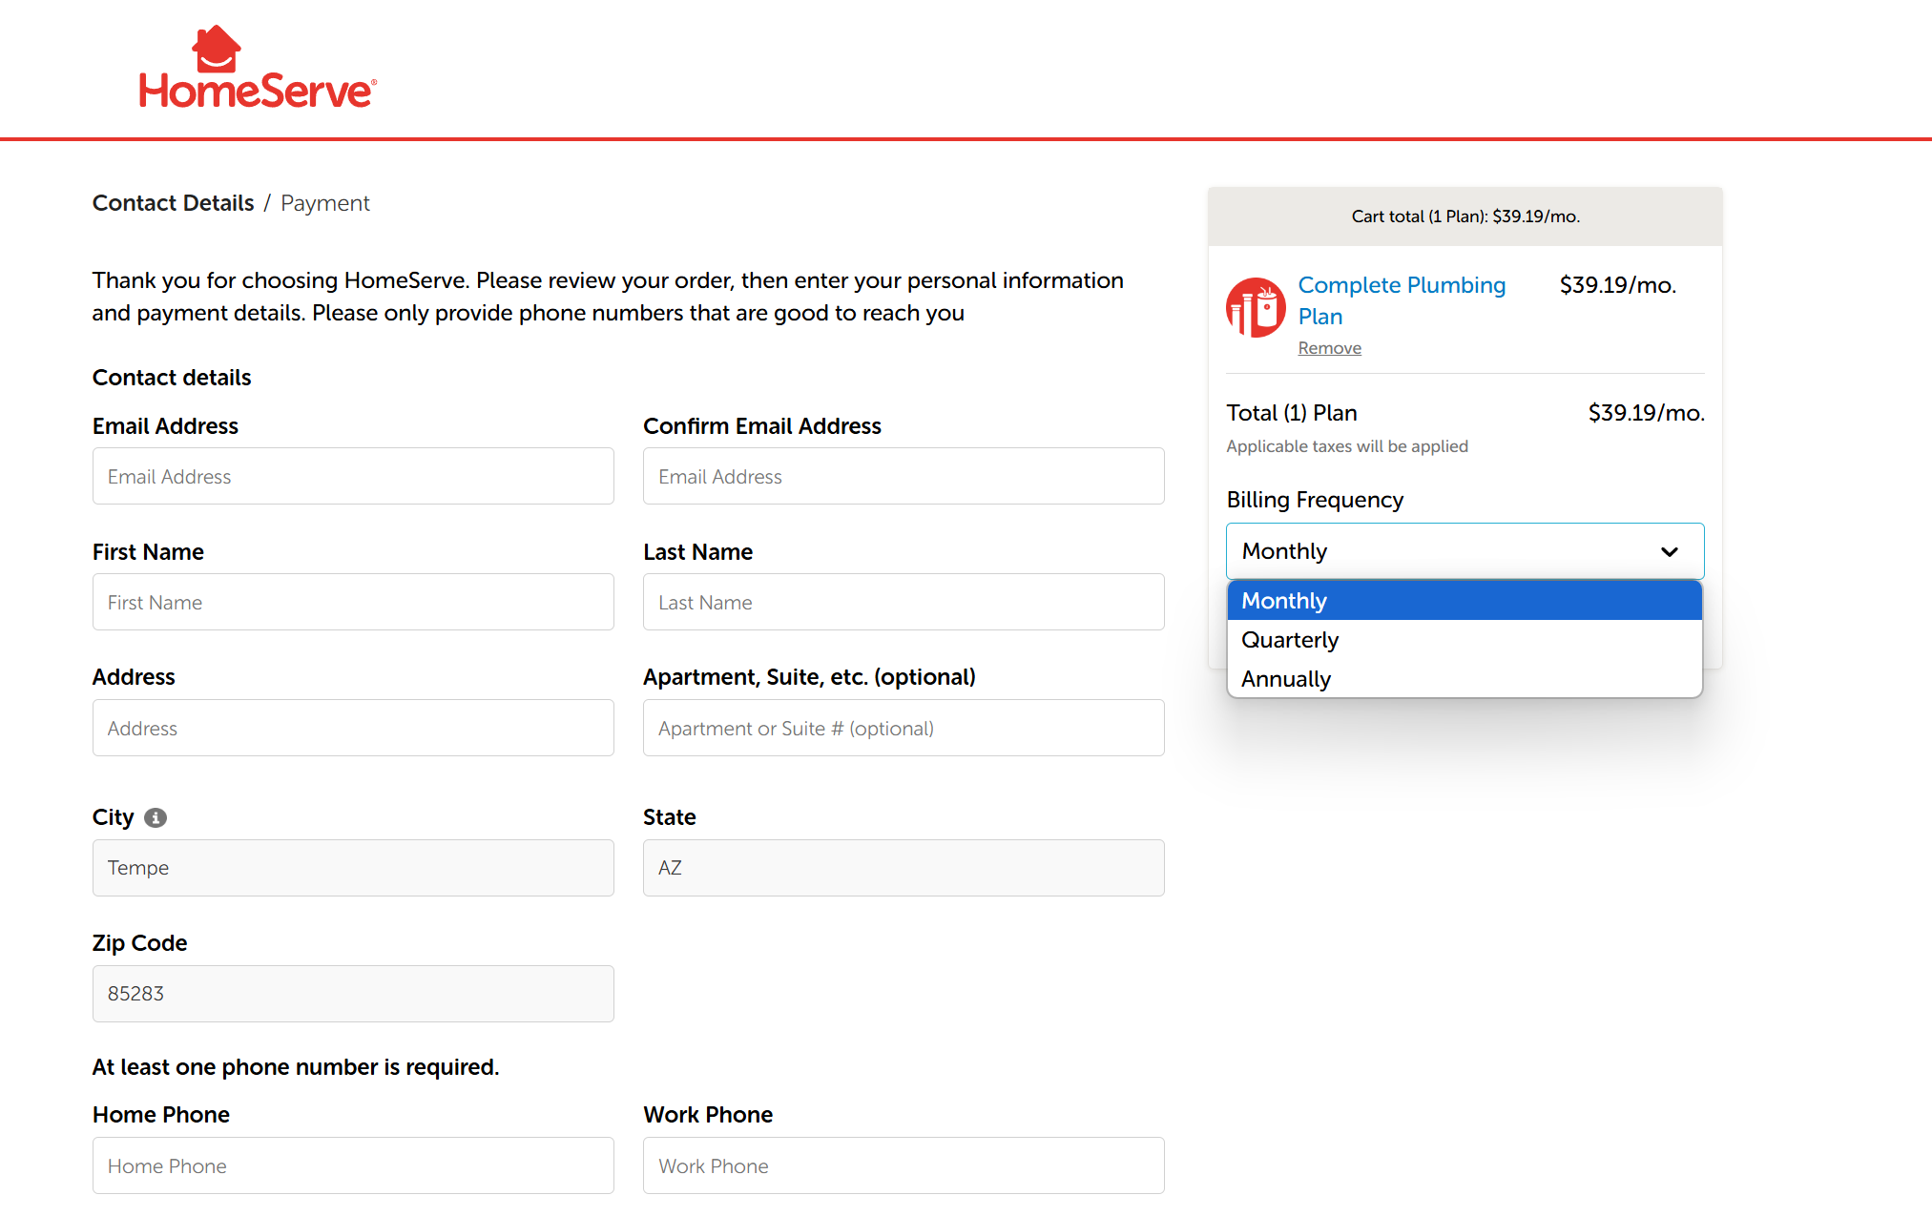Focus the Email Address field
The image size is (1932, 1216).
pyautogui.click(x=353, y=476)
